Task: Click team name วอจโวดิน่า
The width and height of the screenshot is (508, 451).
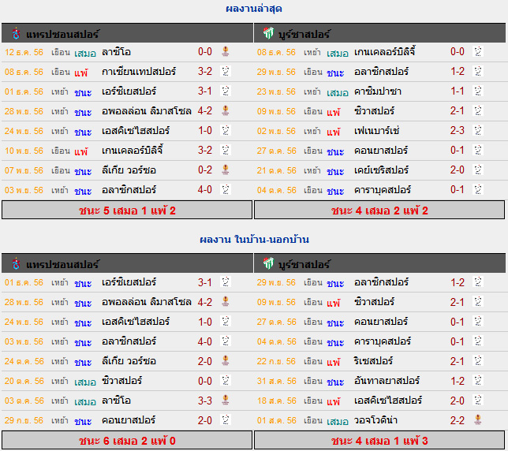Action: click(375, 420)
